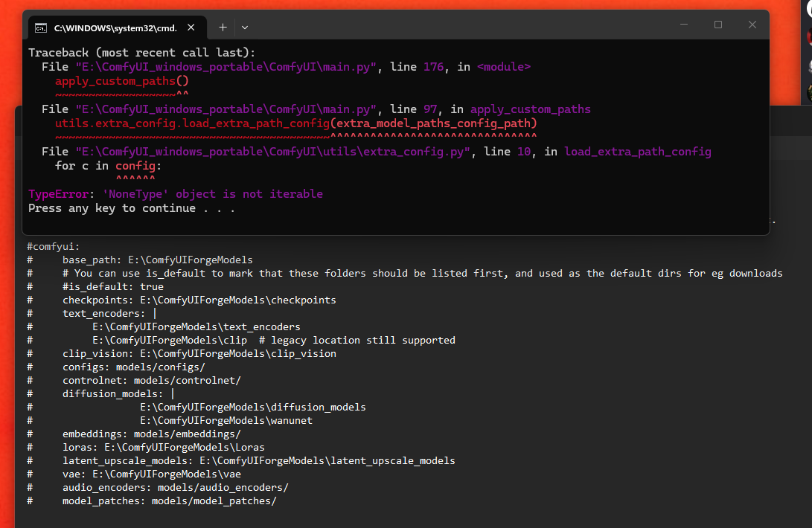Click the cmd icon on the tab

41,28
